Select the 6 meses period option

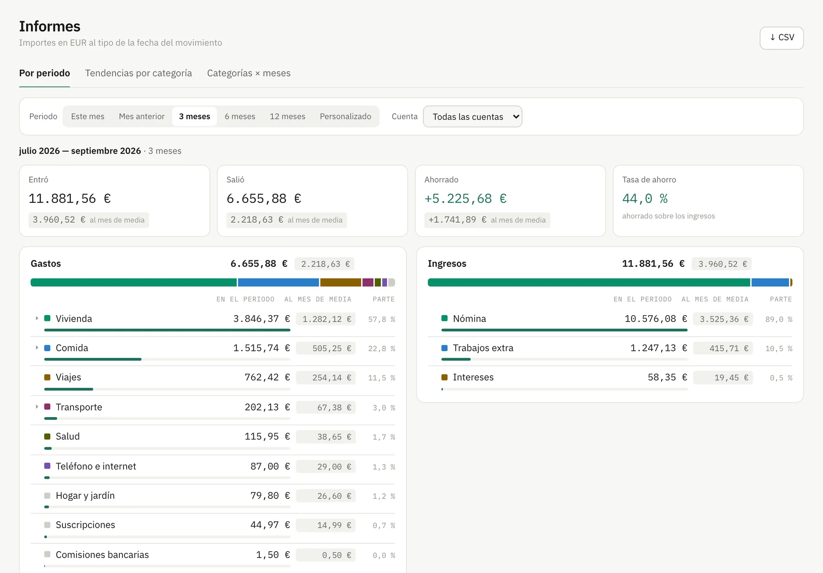click(x=240, y=117)
